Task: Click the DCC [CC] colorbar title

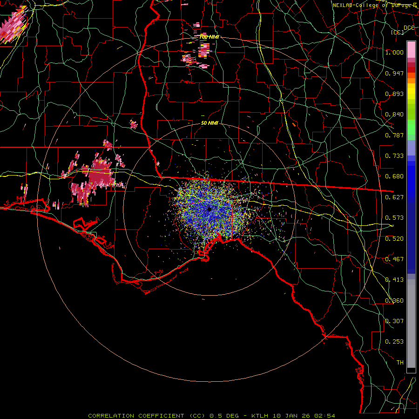Action: 403,30
